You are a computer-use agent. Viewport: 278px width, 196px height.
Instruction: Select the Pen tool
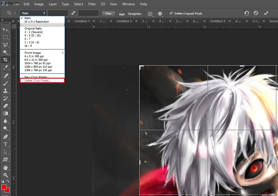tap(5, 137)
